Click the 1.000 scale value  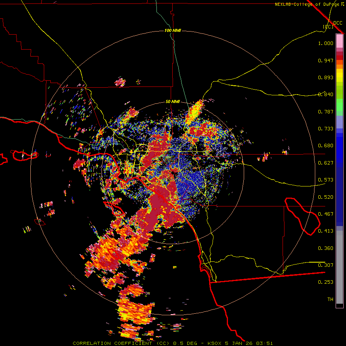point(326,43)
